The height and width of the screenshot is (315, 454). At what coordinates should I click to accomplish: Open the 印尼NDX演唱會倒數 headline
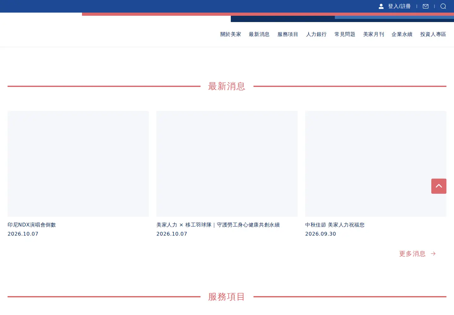point(32,225)
